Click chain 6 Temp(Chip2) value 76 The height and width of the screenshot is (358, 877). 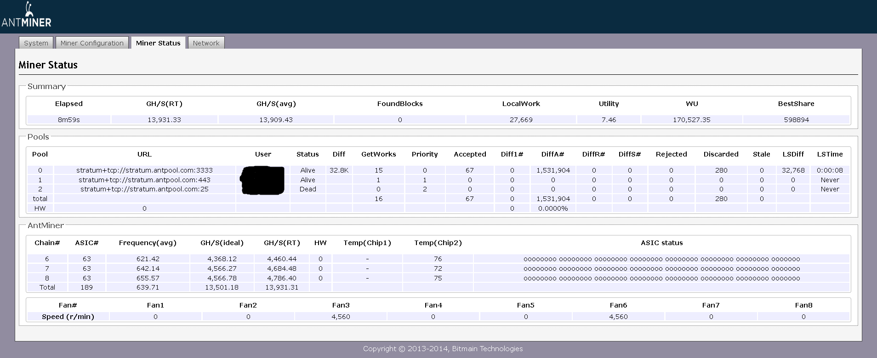click(x=438, y=259)
